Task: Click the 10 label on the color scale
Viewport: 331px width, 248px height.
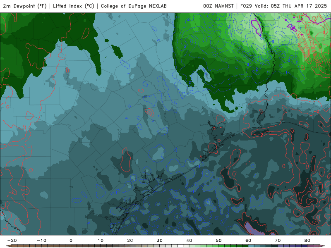Action: coord(101,241)
